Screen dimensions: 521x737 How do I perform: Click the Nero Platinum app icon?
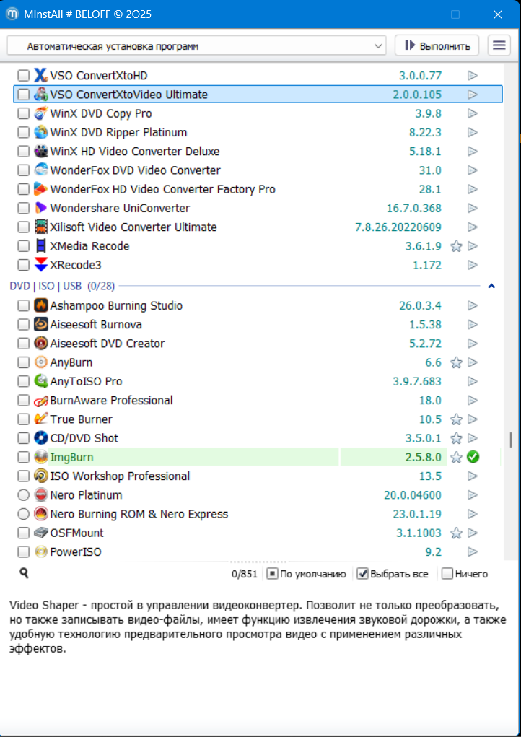(x=41, y=495)
